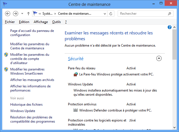Click the Windows Defender castle icon
This screenshot has width=179, height=132.
pyautogui.click(x=75, y=110)
